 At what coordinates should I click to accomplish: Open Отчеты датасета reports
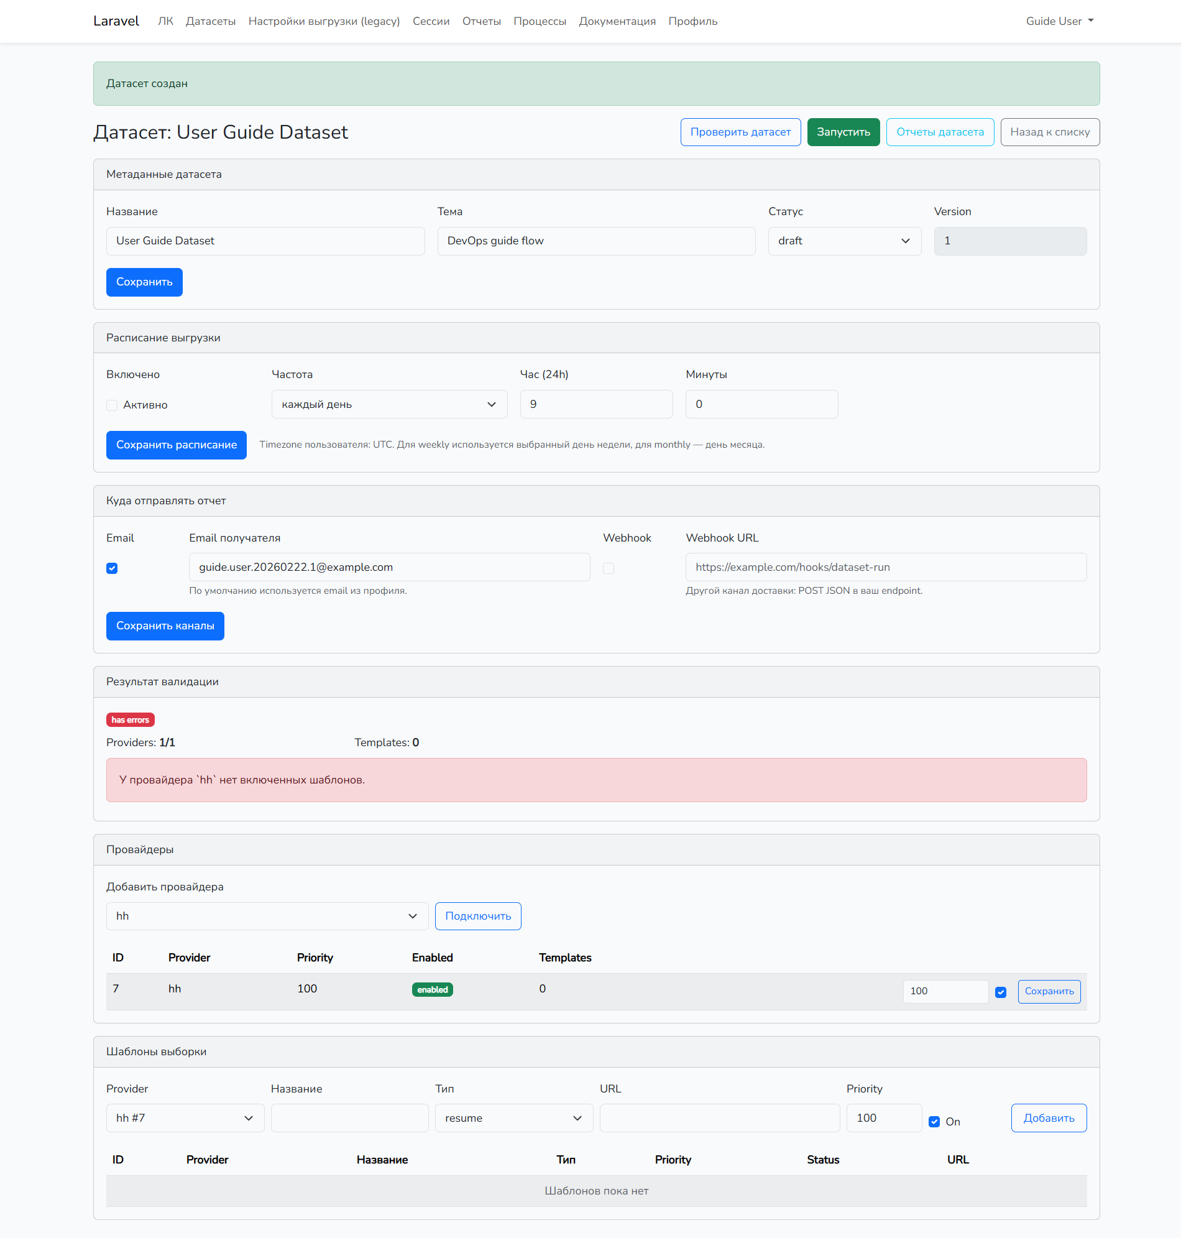point(939,132)
